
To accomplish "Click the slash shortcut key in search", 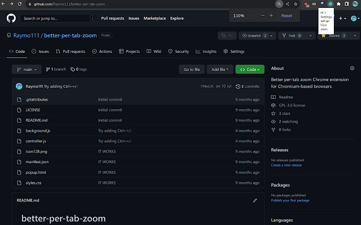I will click(93, 19).
